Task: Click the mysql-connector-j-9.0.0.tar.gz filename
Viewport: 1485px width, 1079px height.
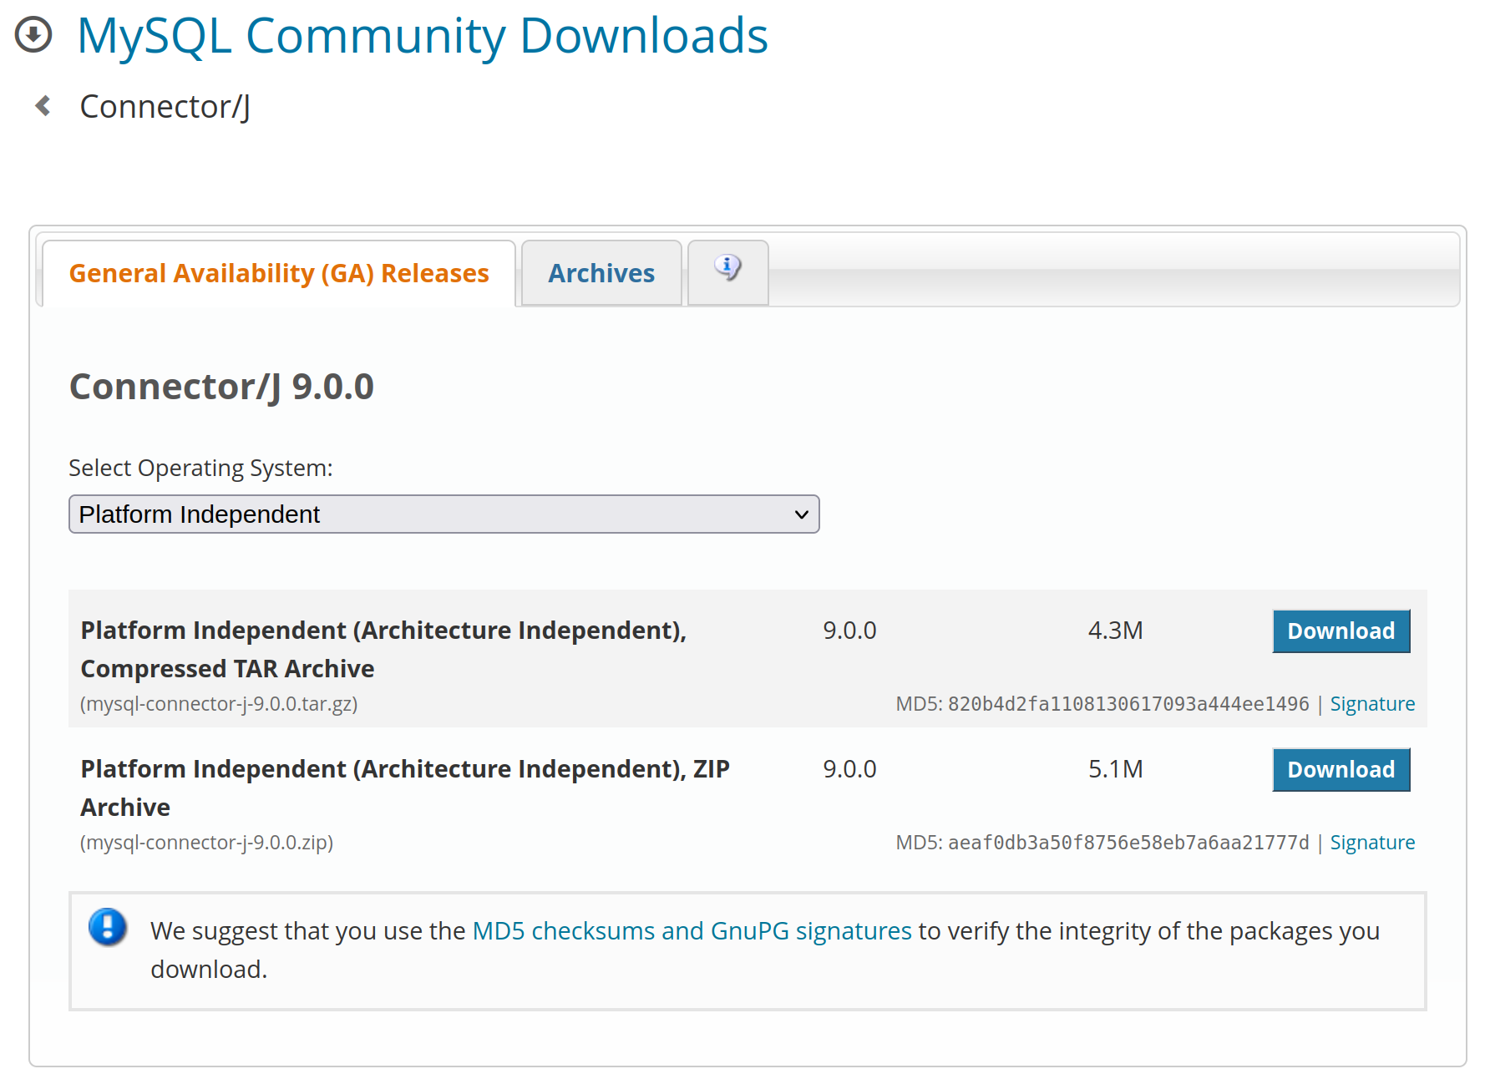Action: click(219, 704)
